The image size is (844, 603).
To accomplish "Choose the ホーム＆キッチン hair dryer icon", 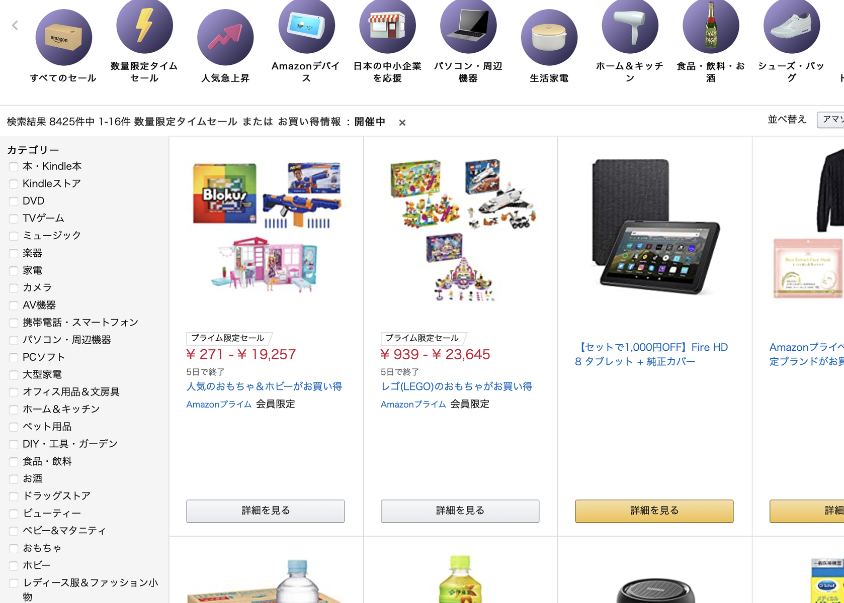I will point(630,25).
